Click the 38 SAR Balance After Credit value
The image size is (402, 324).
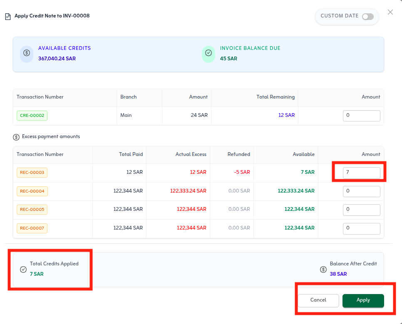(338, 274)
